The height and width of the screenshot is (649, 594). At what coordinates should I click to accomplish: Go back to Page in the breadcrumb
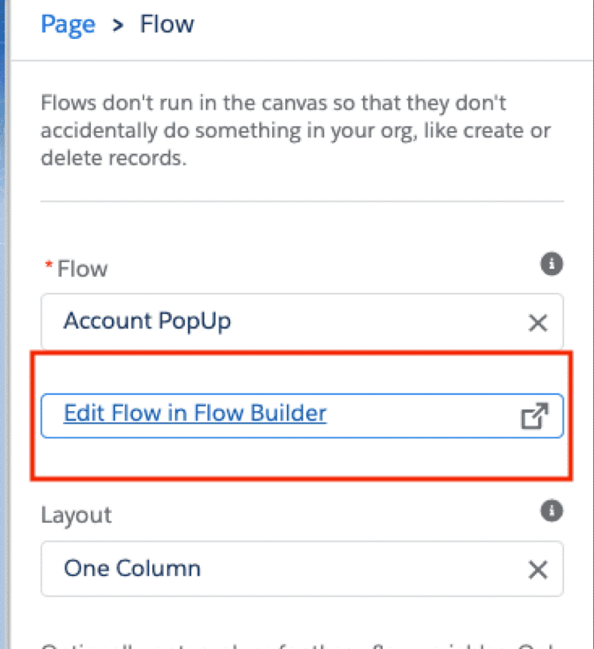click(x=68, y=24)
